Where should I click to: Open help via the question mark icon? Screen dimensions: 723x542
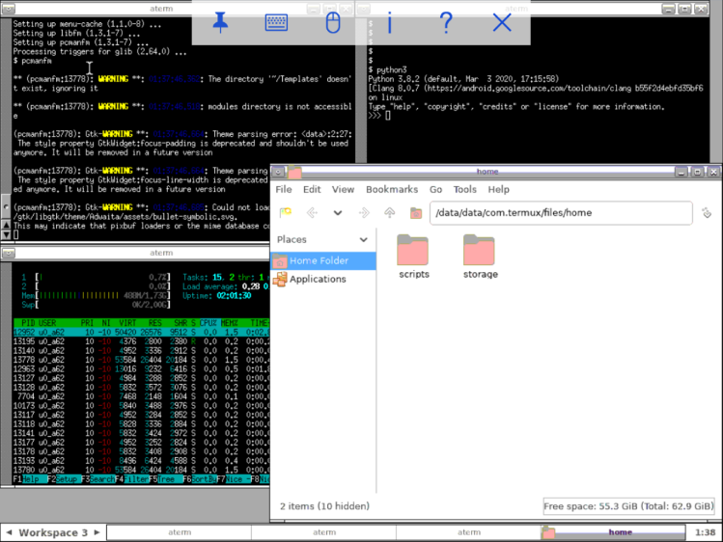(445, 23)
